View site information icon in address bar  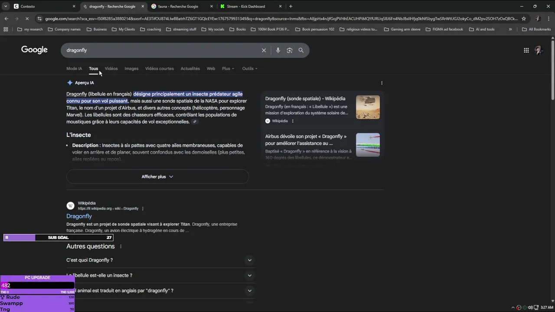39,19
